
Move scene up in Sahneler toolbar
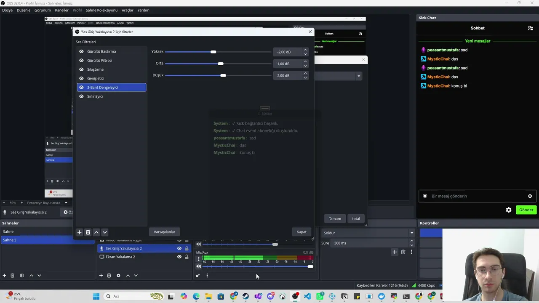coord(31,276)
